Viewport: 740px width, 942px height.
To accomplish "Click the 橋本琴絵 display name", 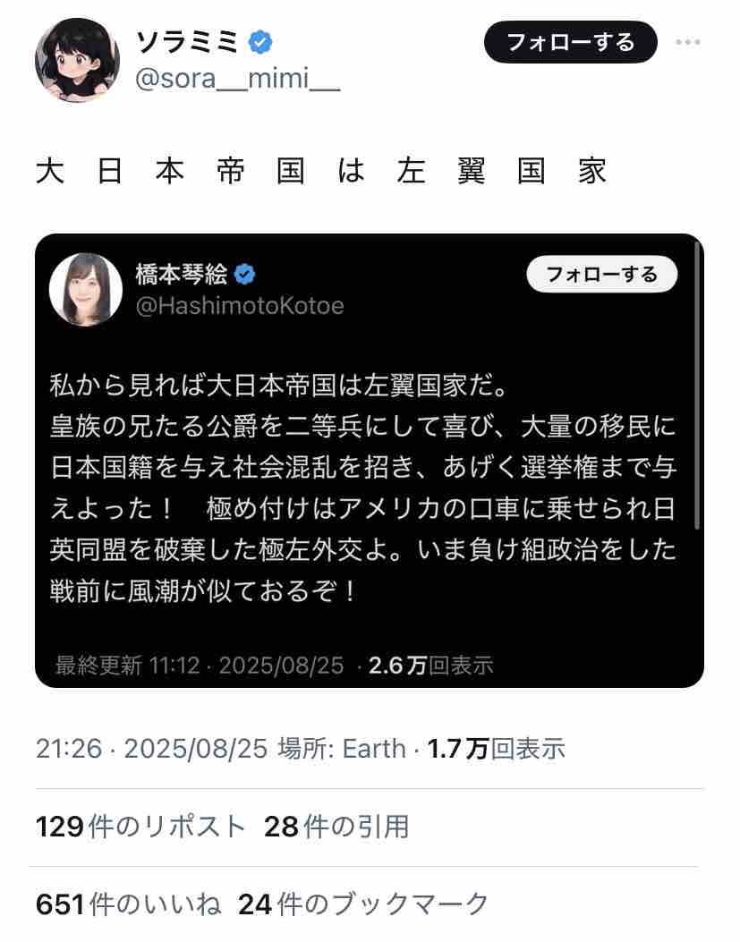I will click(182, 275).
